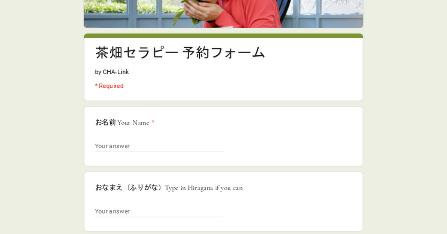Click the by CHA-Link description text
Viewport: 447px width, 234px height.
point(112,72)
